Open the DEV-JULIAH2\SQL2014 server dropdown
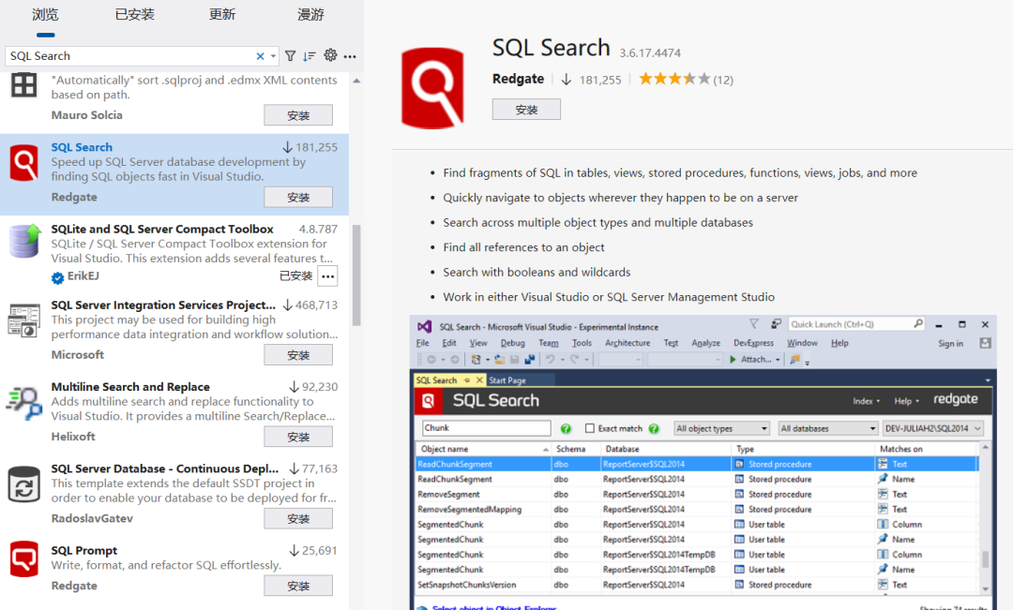Image resolution: width=1013 pixels, height=610 pixels. pos(933,428)
